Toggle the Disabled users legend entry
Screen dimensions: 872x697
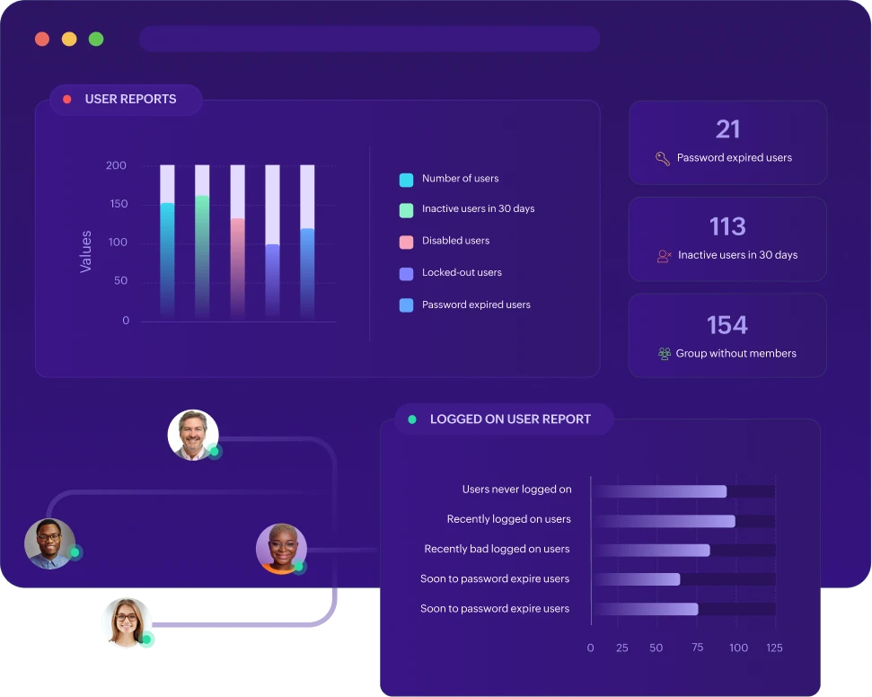(x=454, y=241)
